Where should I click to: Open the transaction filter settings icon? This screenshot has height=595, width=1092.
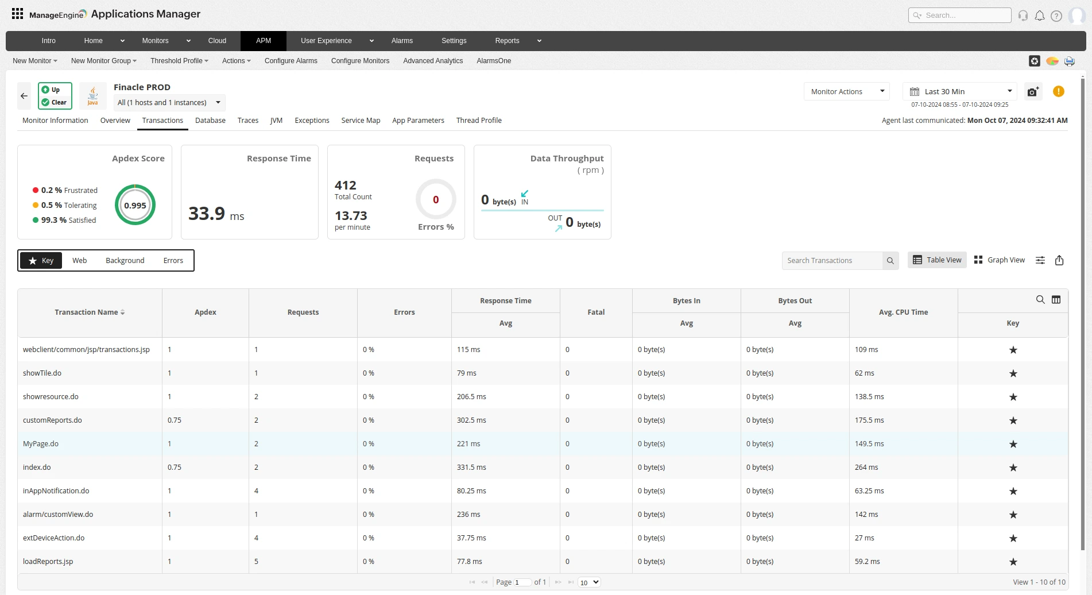tap(1040, 260)
